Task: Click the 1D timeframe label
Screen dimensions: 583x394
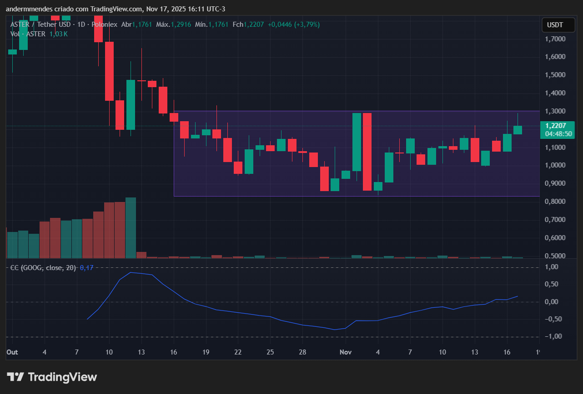Action: click(x=82, y=25)
